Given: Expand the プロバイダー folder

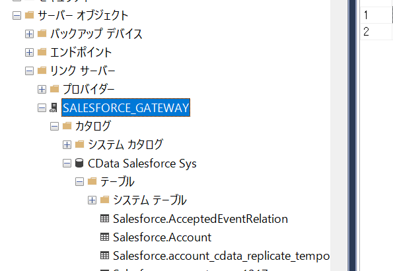Looking at the screenshot, I should pos(42,89).
